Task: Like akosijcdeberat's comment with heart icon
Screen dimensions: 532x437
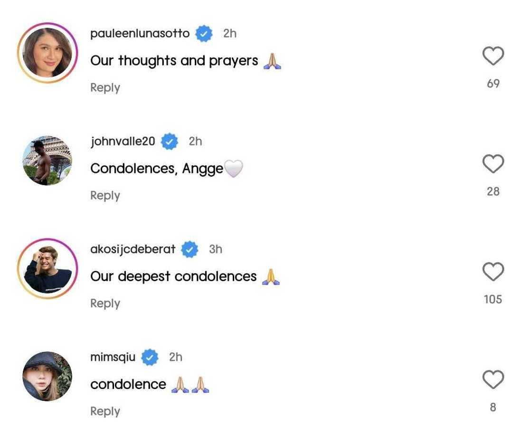Action: pos(493,272)
